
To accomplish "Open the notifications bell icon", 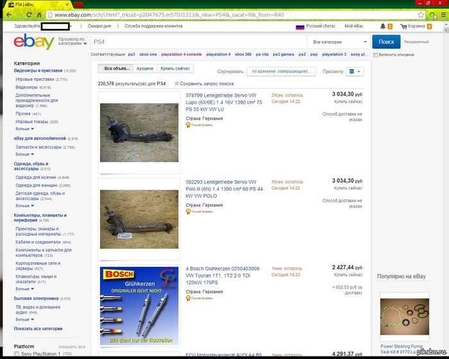I will (x=382, y=26).
